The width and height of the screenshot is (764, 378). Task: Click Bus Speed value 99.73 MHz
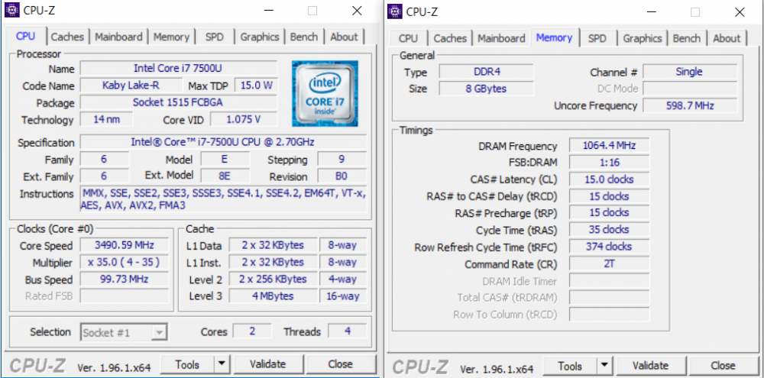[125, 279]
